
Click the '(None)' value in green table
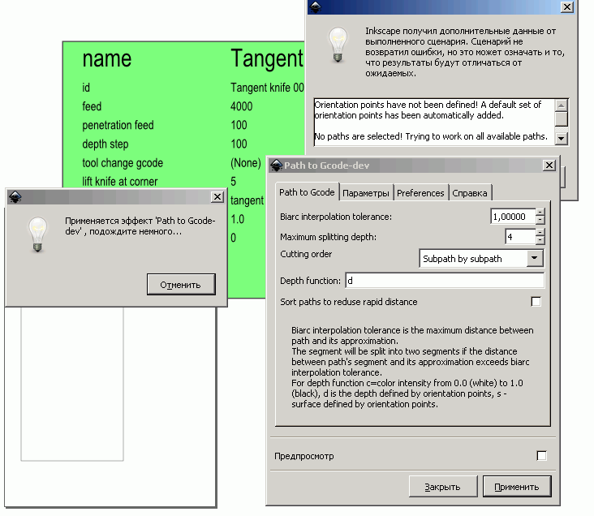point(246,163)
